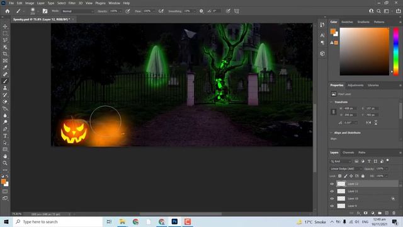Screen dimensions: 403x227
Task: Switch to the Channels tab
Action: (348, 153)
